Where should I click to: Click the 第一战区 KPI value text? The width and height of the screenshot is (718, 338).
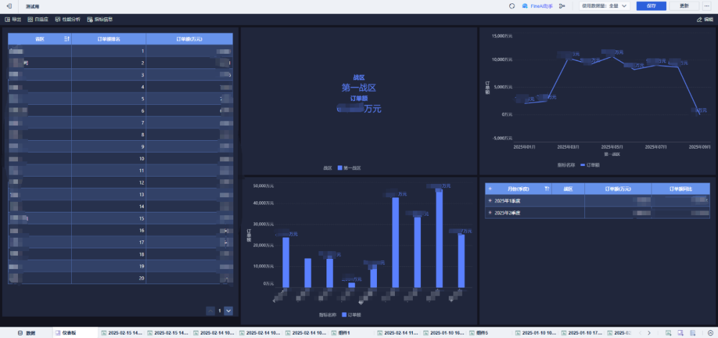click(358, 88)
